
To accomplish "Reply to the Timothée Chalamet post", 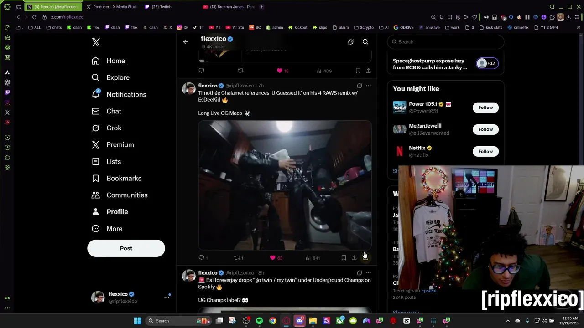I will tap(201, 258).
